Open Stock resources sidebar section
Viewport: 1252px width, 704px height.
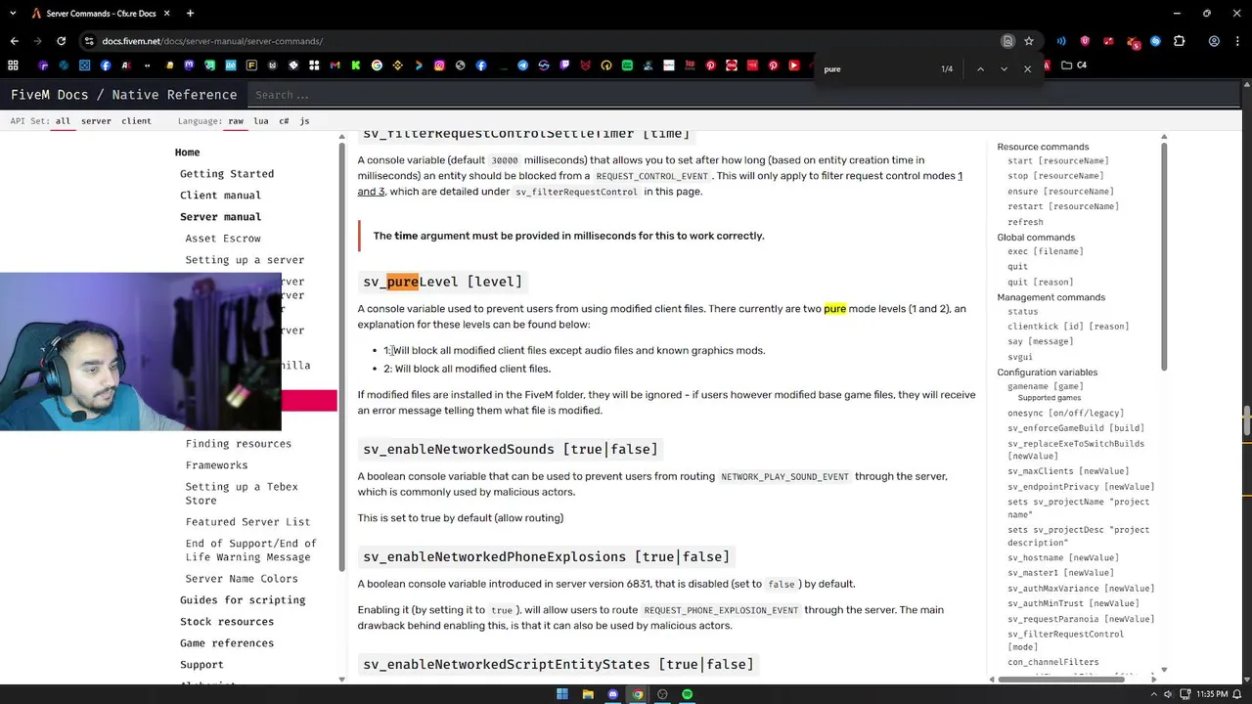(227, 622)
